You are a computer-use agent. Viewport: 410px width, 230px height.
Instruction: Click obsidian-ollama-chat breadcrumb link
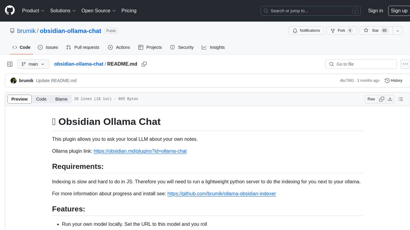click(x=79, y=64)
